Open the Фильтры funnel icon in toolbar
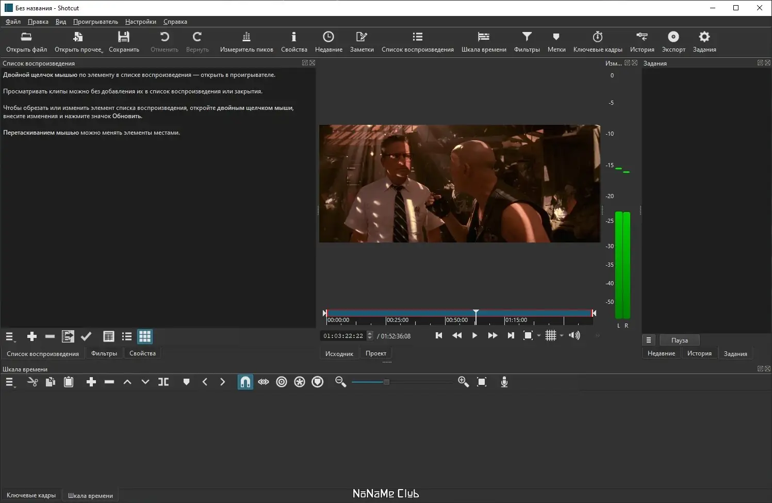Screen dimensions: 772x503 pyautogui.click(x=527, y=37)
